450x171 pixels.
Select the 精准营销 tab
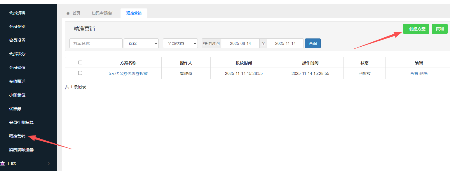pyautogui.click(x=134, y=13)
